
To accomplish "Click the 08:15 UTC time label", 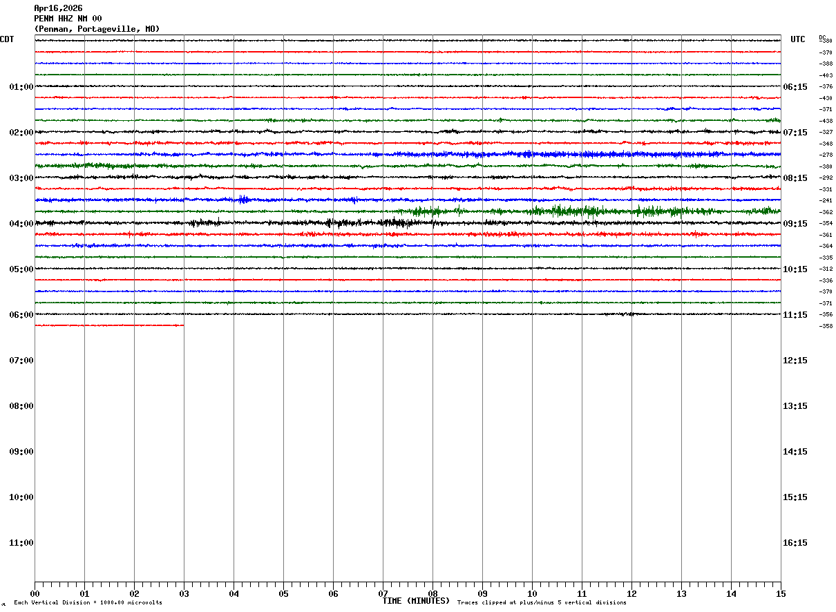I will coord(795,178).
